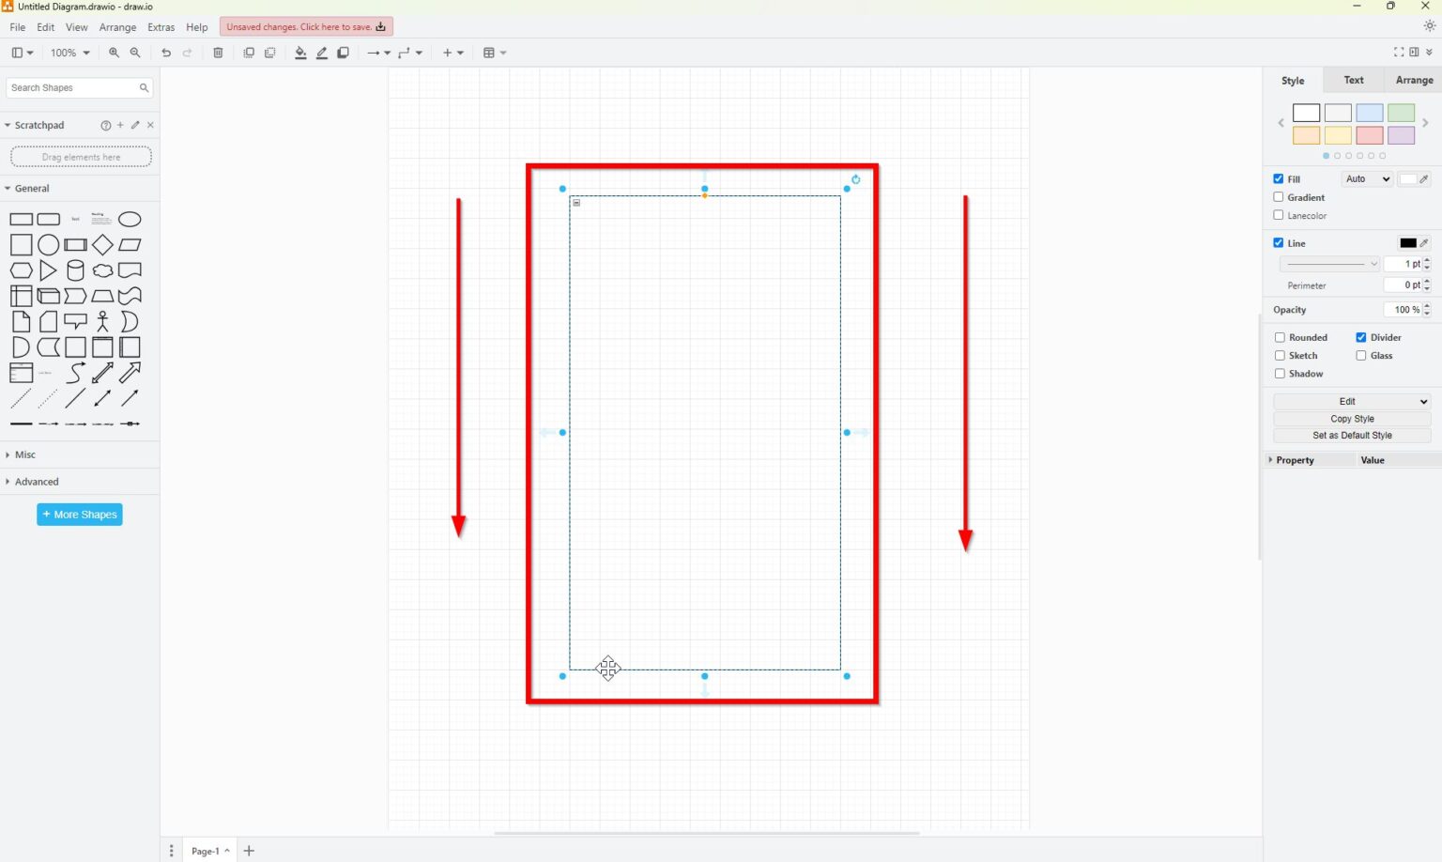
Task: Click the Shadow toolbar icon
Action: coord(344,53)
